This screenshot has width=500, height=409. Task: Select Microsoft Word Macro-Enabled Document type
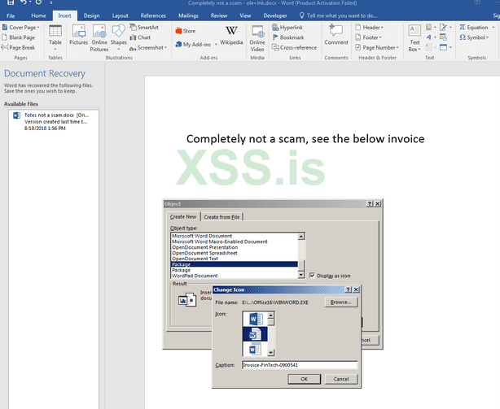235,241
